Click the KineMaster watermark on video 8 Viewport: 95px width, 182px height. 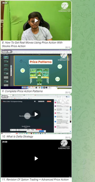tap(64, 7)
